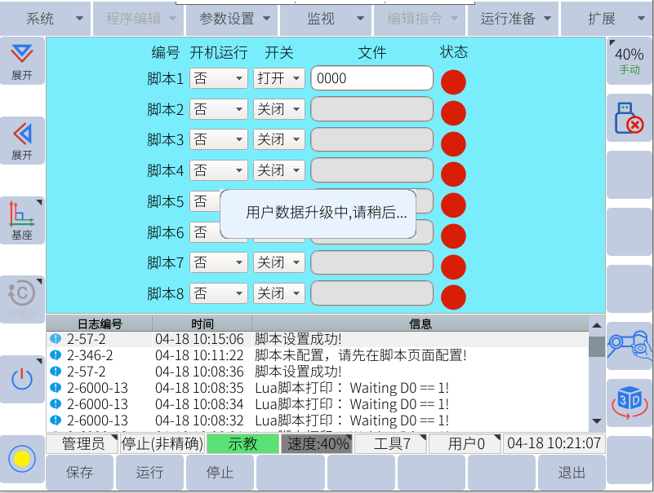Click the 保存 button

coord(79,473)
